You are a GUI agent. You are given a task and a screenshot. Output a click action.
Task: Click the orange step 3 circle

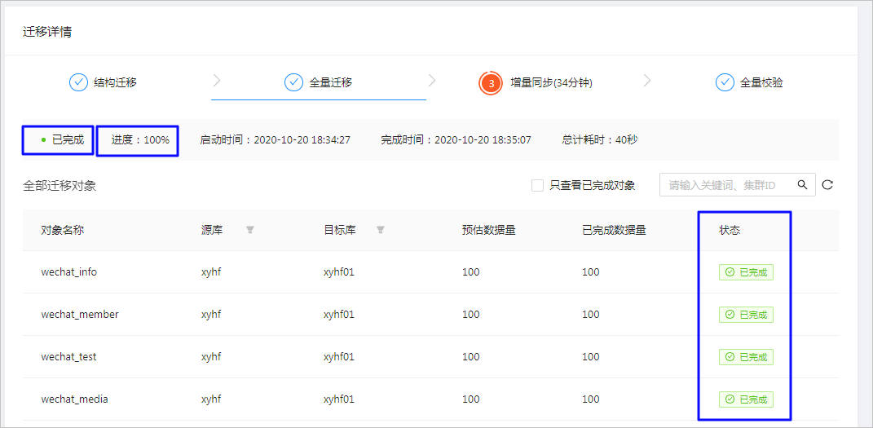click(491, 83)
